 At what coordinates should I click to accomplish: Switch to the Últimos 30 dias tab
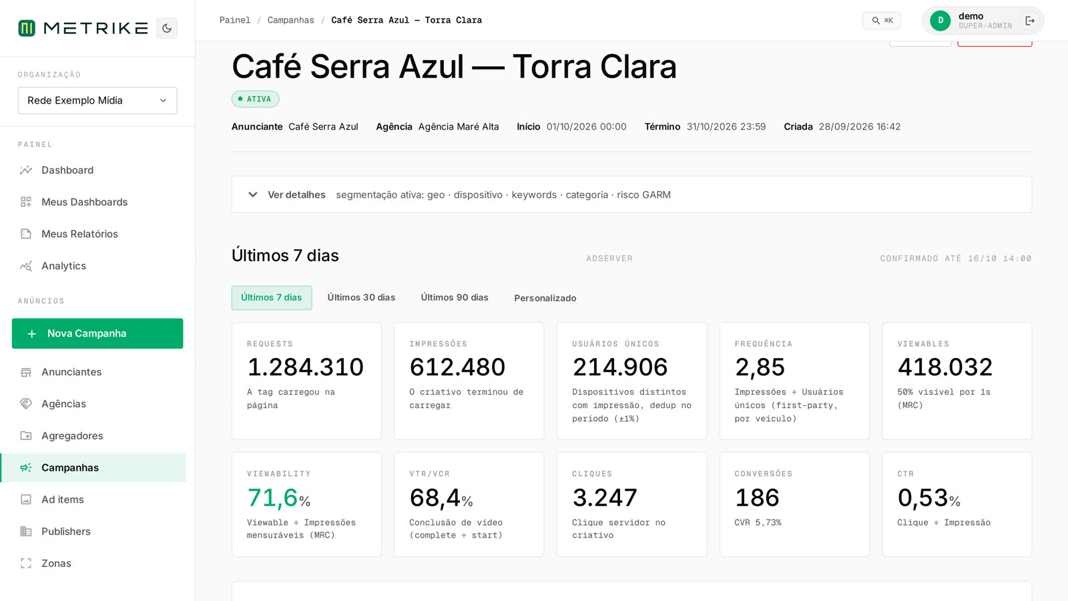[x=361, y=298]
